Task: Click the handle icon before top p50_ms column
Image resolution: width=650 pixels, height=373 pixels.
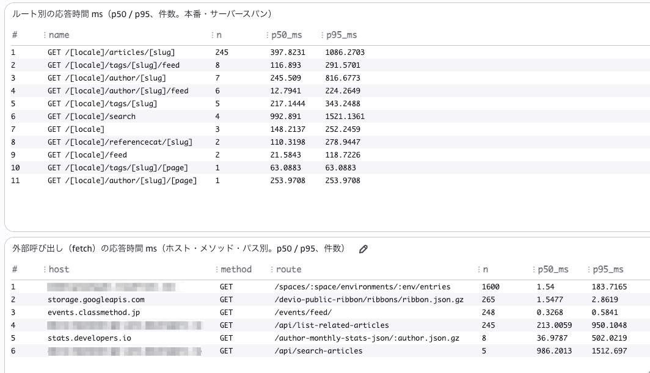Action: [268, 35]
